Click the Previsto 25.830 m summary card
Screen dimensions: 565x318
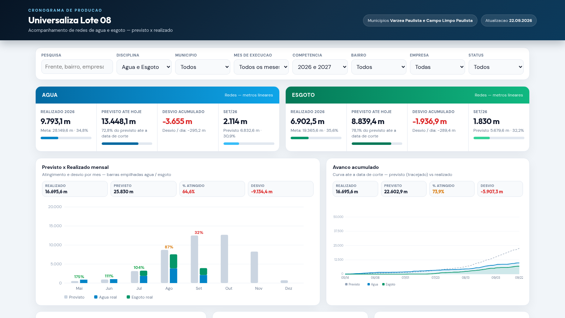coord(143,189)
